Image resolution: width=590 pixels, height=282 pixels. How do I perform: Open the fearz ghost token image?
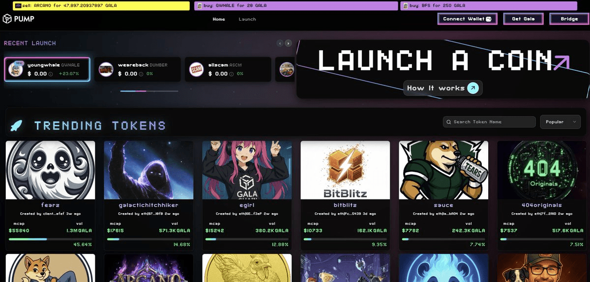pos(50,170)
